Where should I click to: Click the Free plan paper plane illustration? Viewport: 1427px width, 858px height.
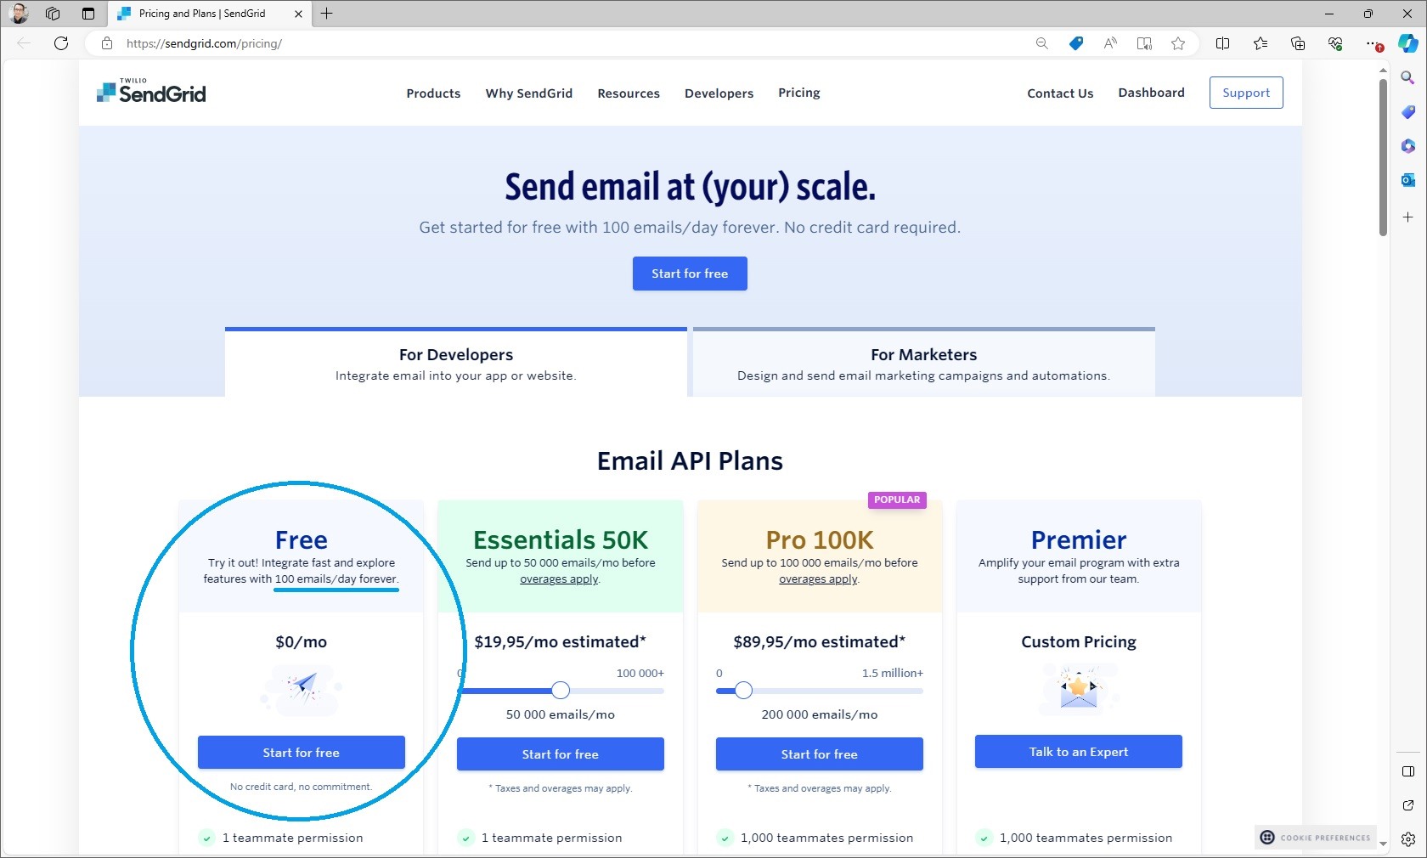(x=302, y=689)
